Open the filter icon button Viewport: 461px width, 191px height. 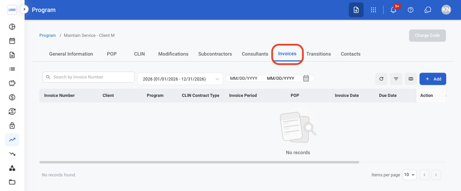click(396, 79)
